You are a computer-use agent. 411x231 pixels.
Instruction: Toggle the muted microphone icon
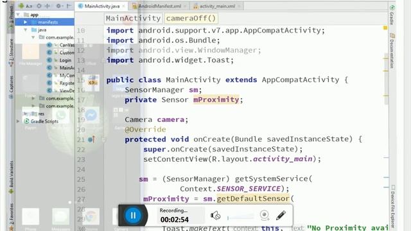[x=216, y=216]
